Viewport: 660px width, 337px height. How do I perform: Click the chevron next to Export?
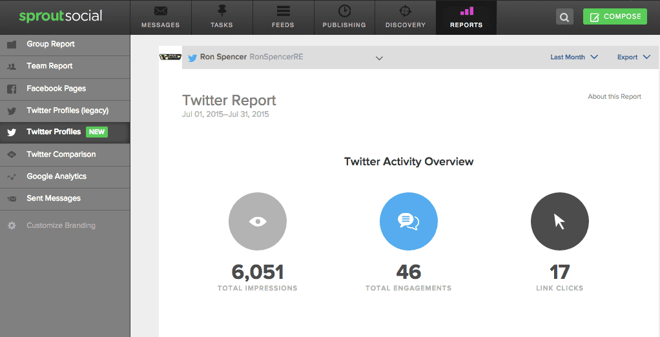pos(646,57)
